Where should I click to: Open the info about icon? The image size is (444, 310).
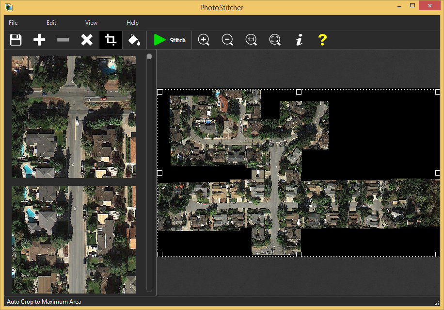point(299,40)
